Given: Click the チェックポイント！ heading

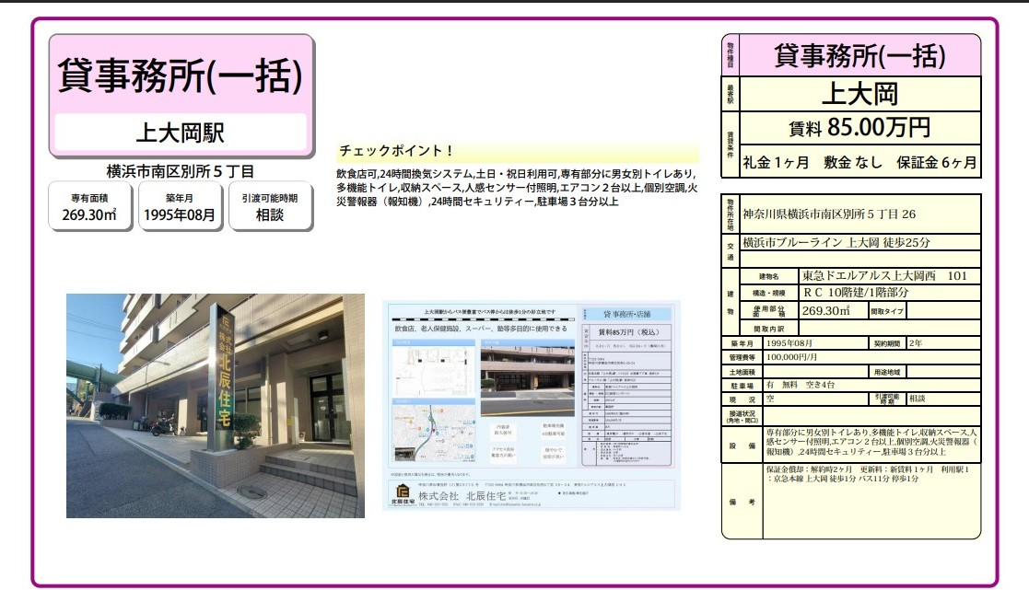Looking at the screenshot, I should tap(396, 151).
